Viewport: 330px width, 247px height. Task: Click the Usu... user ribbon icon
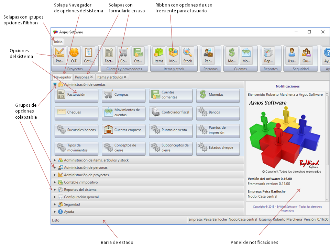tap(292, 55)
